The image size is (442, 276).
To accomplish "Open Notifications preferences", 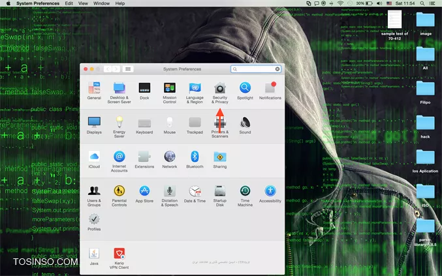I will point(270,91).
